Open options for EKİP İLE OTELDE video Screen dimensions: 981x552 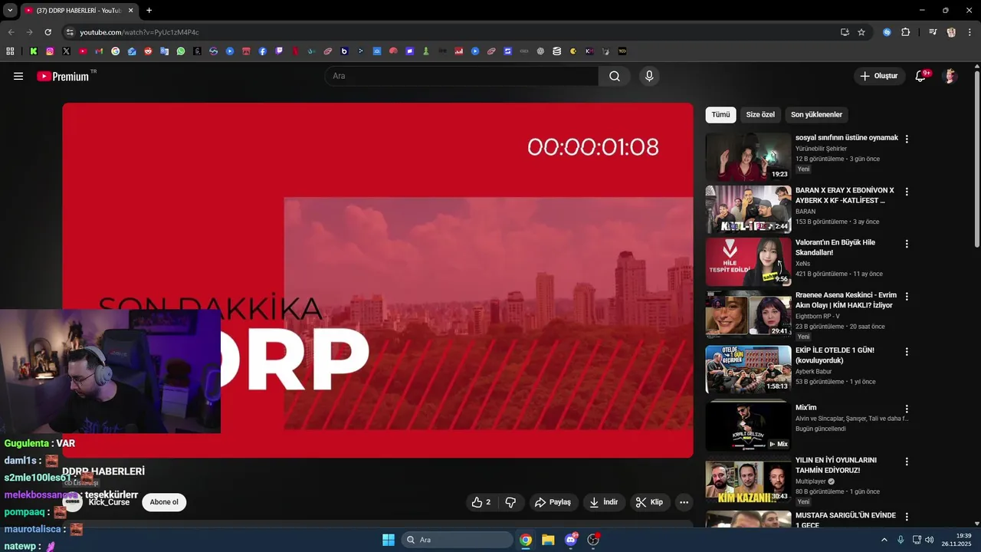[x=907, y=351]
